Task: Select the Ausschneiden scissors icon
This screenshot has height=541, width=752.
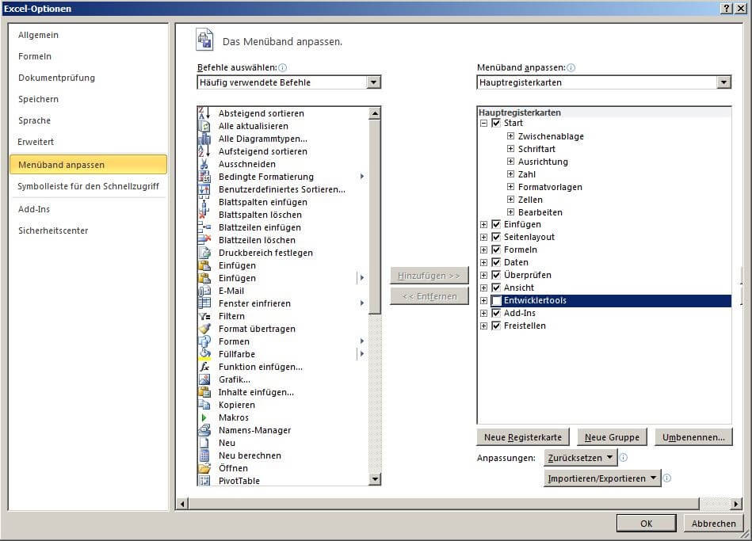Action: tap(204, 164)
